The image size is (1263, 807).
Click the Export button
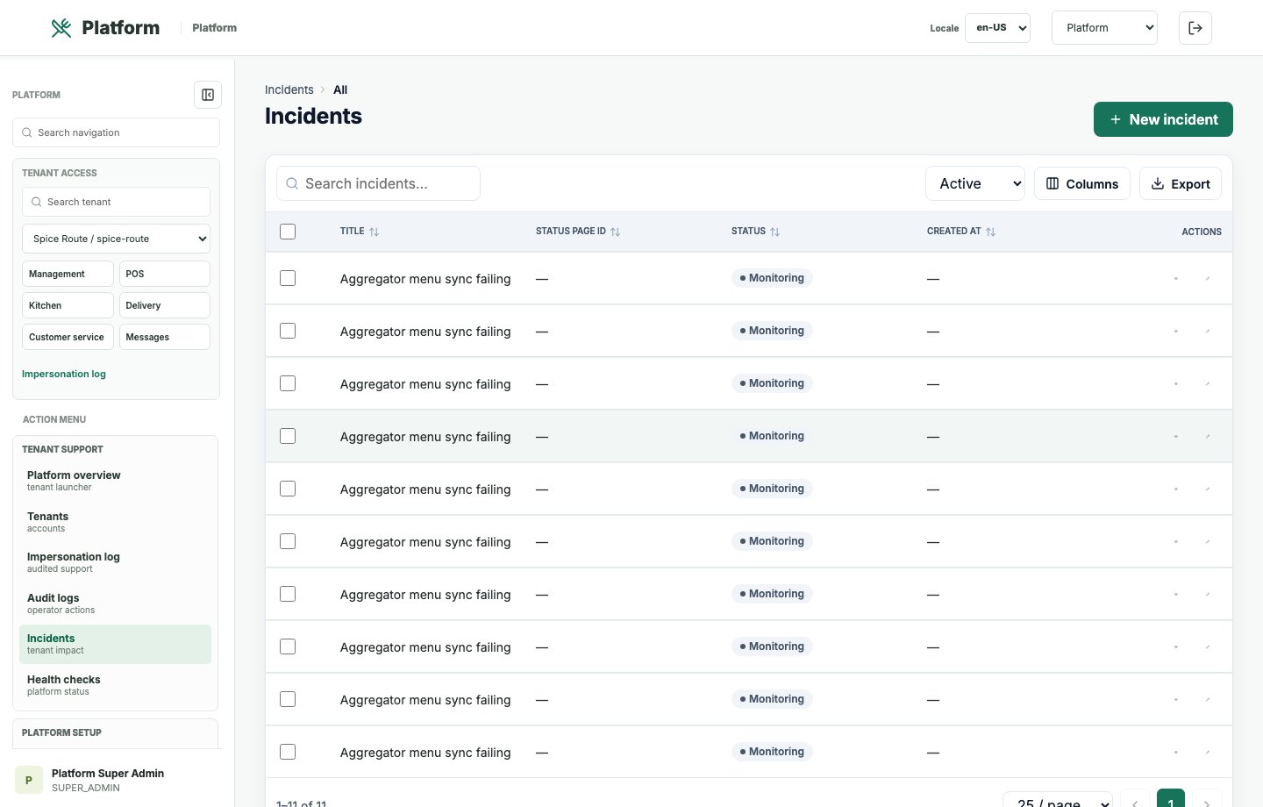tap(1181, 183)
